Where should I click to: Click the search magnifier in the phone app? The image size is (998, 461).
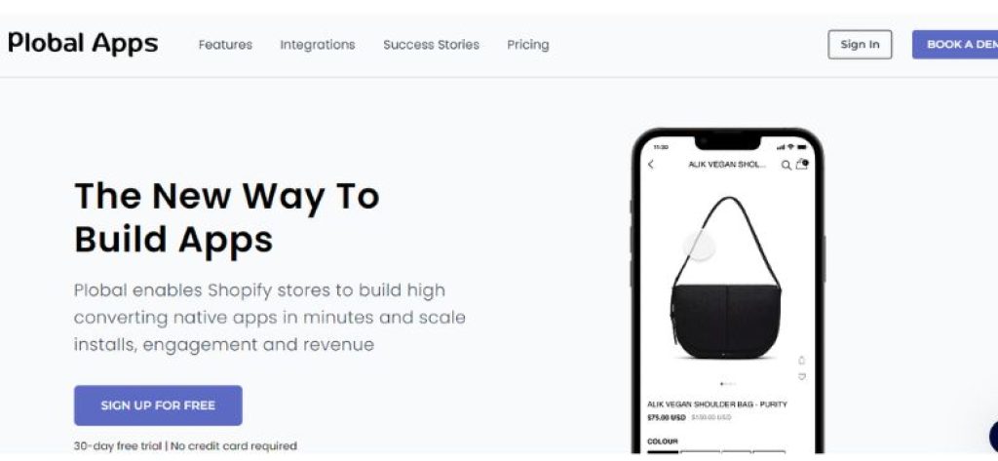pos(787,165)
